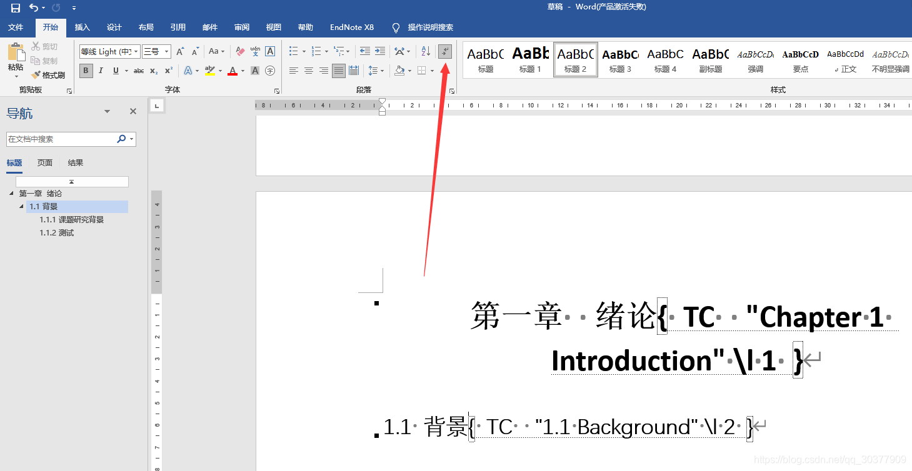Click the red font color button

tap(232, 71)
